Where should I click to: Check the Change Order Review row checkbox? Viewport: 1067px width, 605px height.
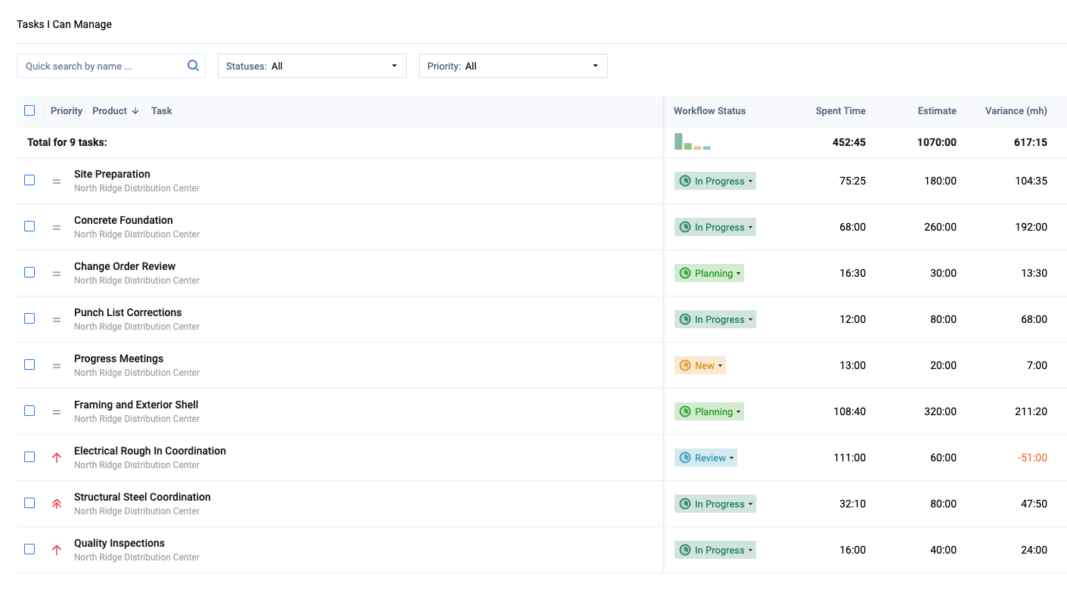pyautogui.click(x=29, y=272)
